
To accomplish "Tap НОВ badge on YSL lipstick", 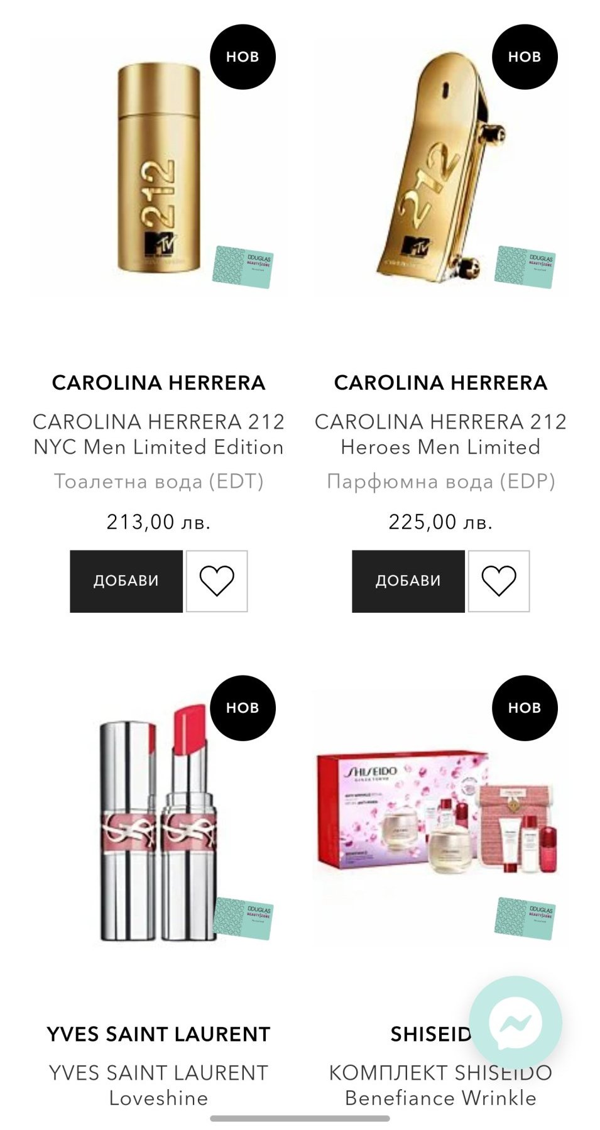I will tap(243, 708).
